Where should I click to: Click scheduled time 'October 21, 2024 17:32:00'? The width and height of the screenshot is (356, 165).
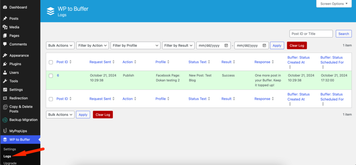point(334,78)
